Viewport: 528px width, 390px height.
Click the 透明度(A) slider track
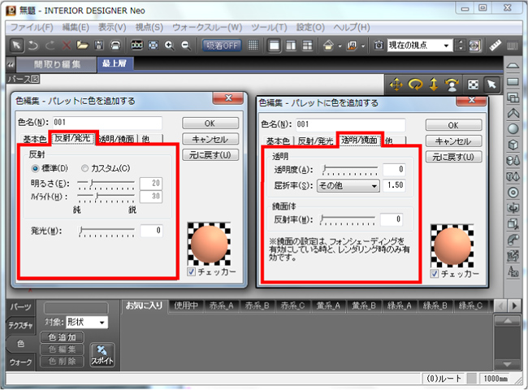(x=350, y=170)
